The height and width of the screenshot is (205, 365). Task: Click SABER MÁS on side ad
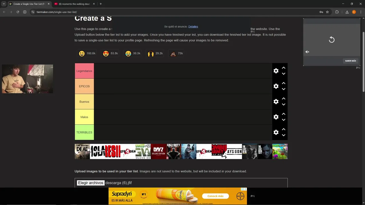(350, 61)
